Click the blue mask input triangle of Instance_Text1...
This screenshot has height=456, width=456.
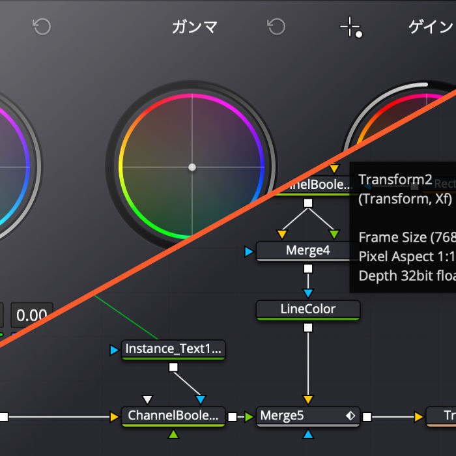[114, 350]
